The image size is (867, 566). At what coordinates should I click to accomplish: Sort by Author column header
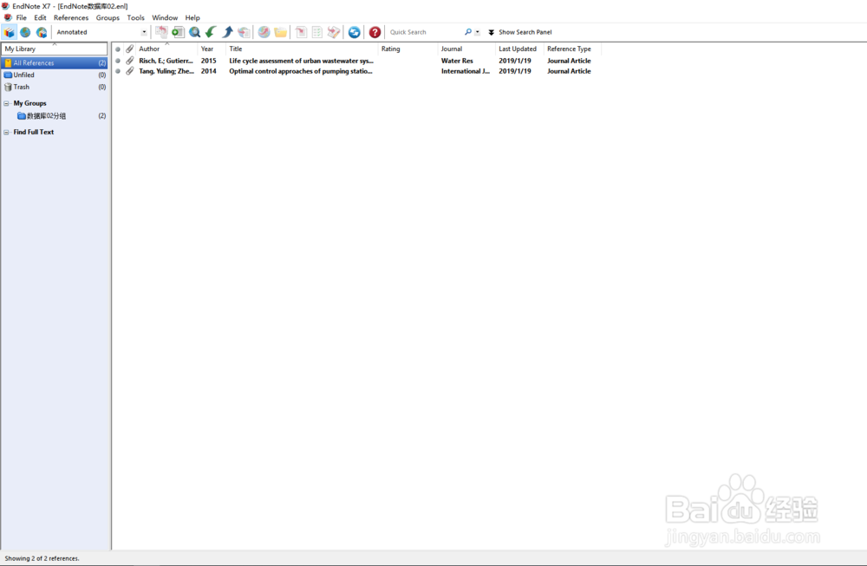(x=166, y=49)
